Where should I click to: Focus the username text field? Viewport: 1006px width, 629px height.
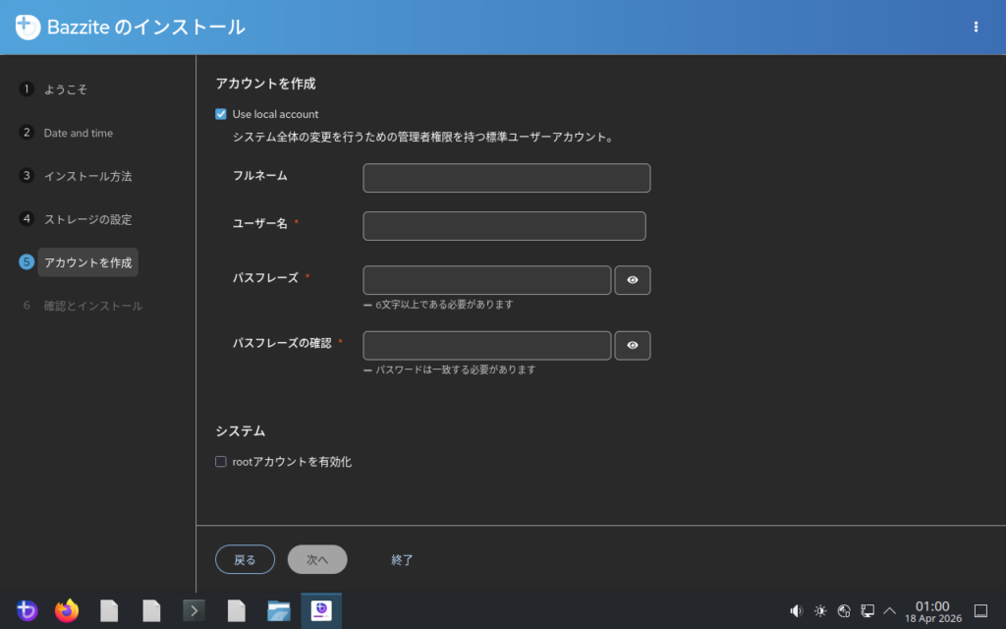pos(504,226)
